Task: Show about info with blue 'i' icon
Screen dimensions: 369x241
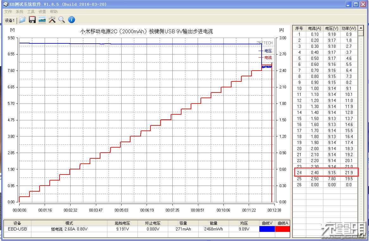Action: point(72,20)
